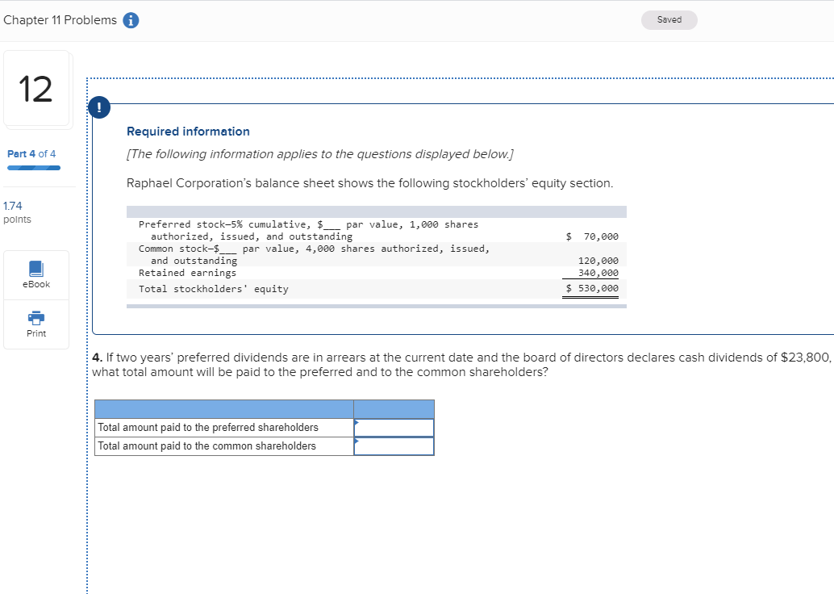Click the Required information heading
Image resolution: width=834 pixels, height=594 pixels.
188,132
